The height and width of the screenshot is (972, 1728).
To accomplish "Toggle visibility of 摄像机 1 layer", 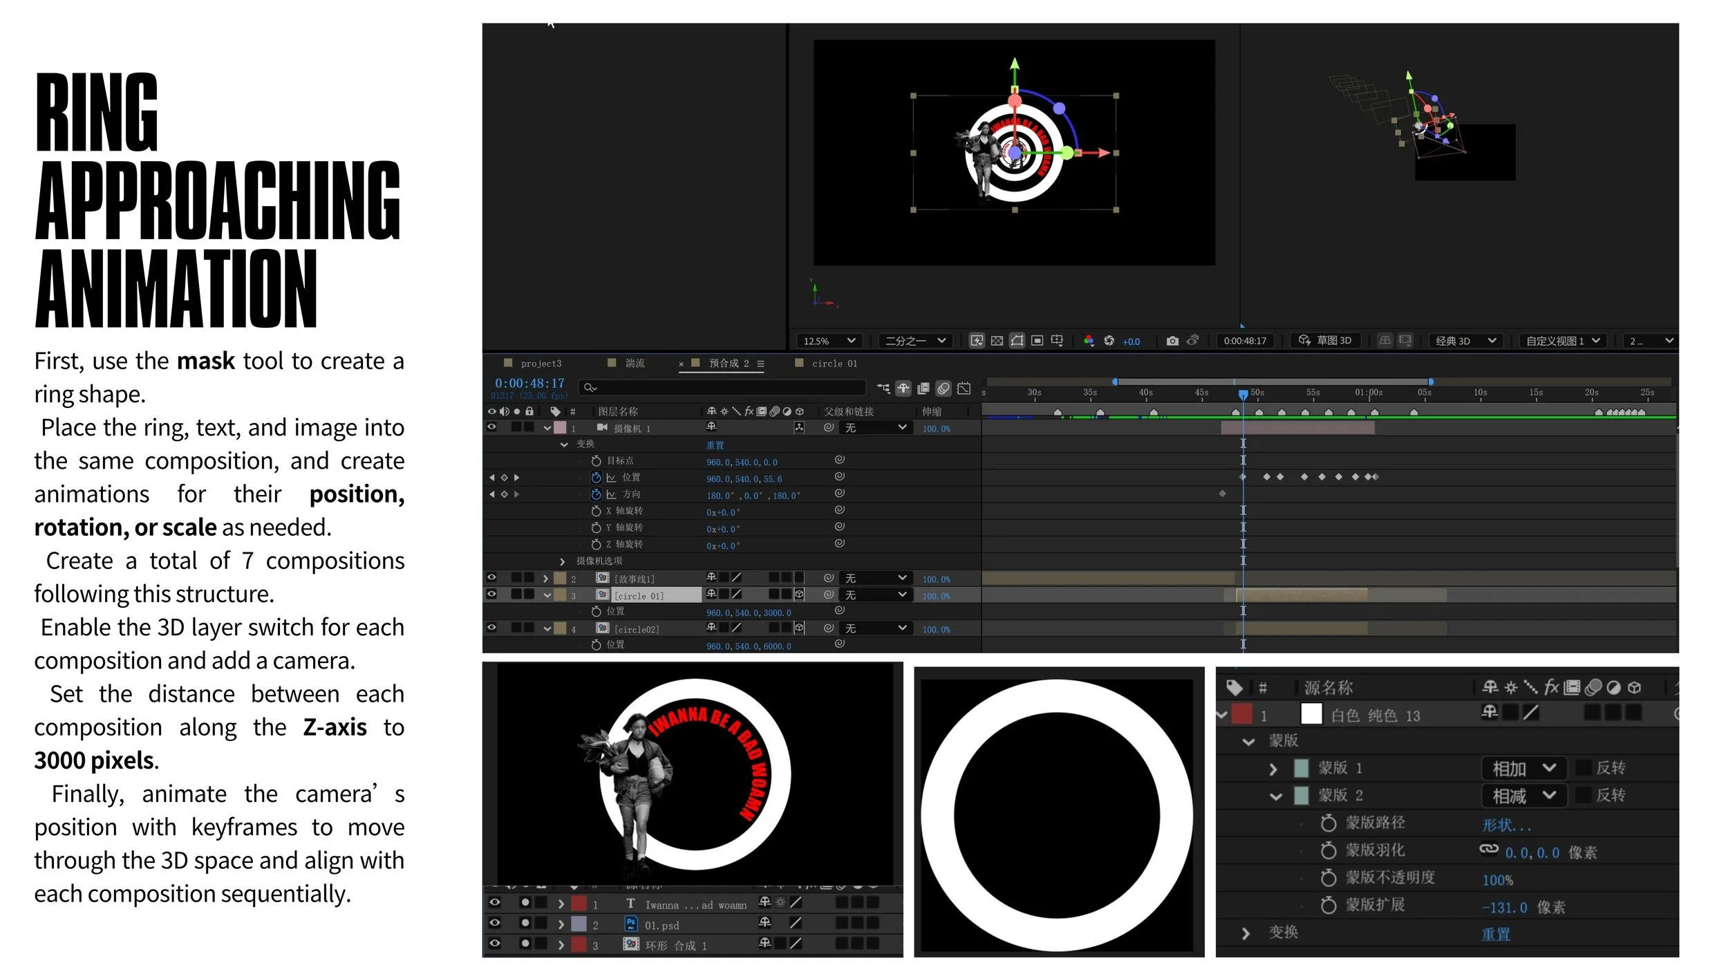I will click(x=491, y=427).
